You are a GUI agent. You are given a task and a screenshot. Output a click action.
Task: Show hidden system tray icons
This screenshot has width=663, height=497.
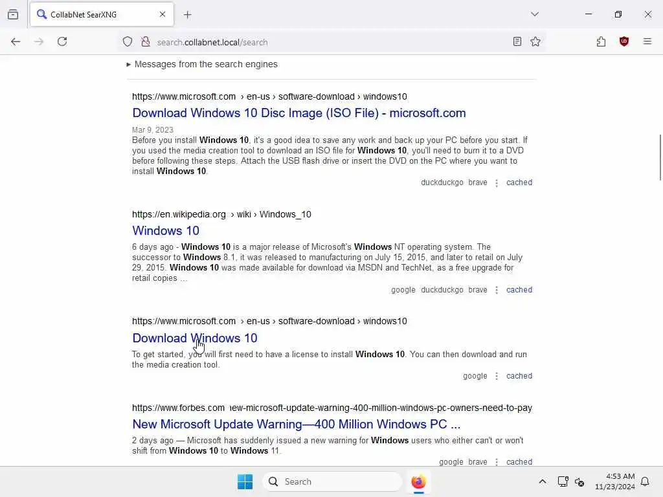(543, 481)
